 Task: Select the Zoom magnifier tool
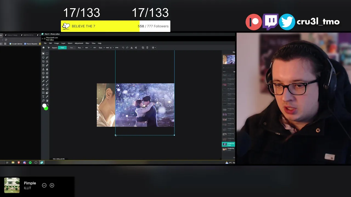43,101
